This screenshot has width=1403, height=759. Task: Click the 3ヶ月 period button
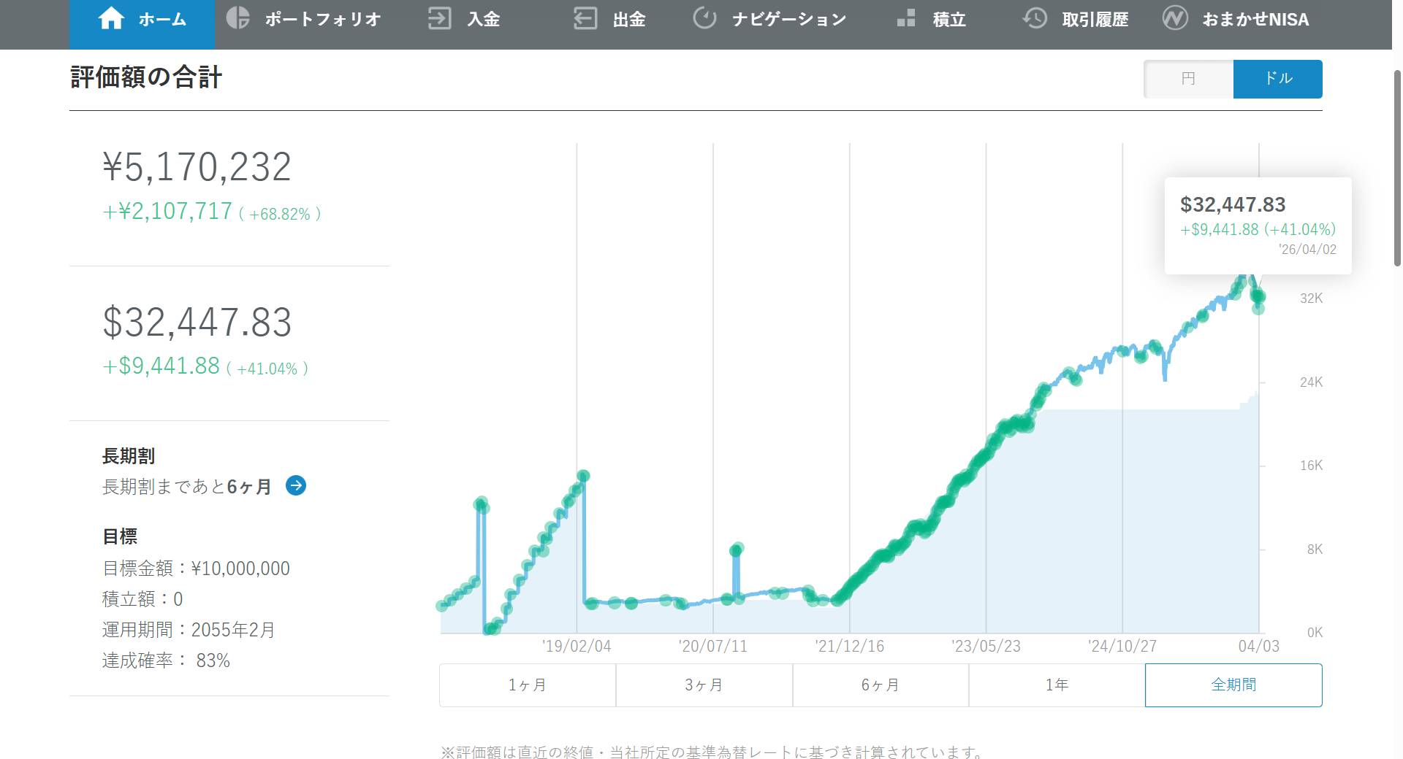pos(704,685)
